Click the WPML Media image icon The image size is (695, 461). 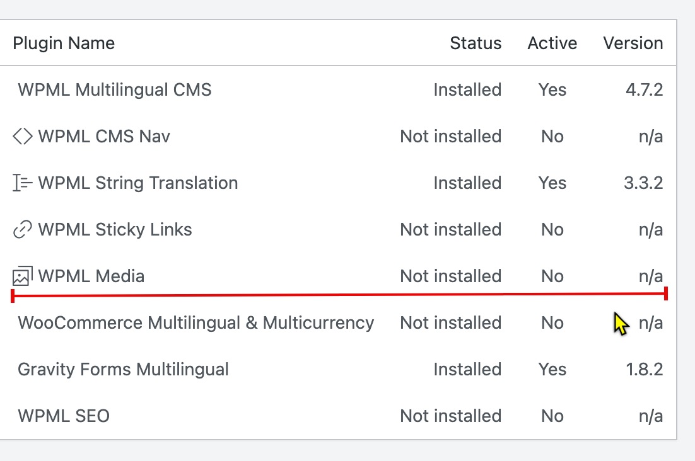(x=23, y=276)
